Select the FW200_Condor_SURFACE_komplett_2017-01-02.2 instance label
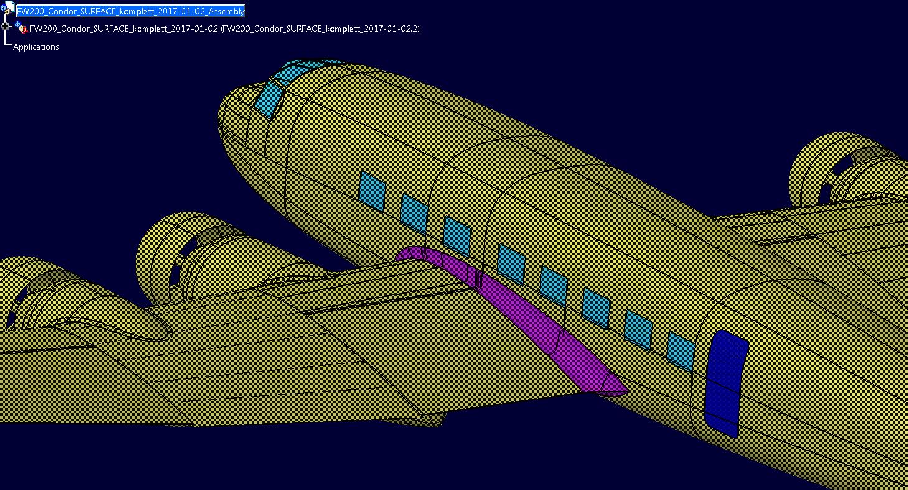This screenshot has width=908, height=490. (x=320, y=29)
